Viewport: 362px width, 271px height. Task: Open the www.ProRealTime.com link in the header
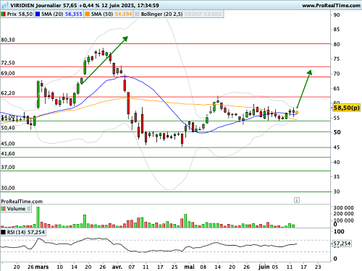point(331,5)
